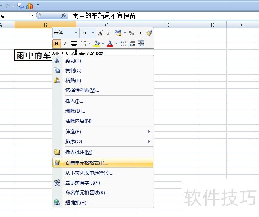Click in the formula bar text
The height and width of the screenshot is (217, 259).
pyautogui.click(x=104, y=16)
